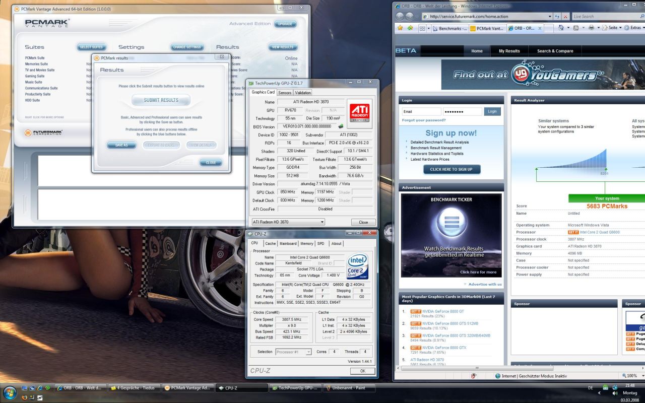Click CLICK HERE TO SIGN UP button
The width and height of the screenshot is (645, 403).
pyautogui.click(x=451, y=169)
